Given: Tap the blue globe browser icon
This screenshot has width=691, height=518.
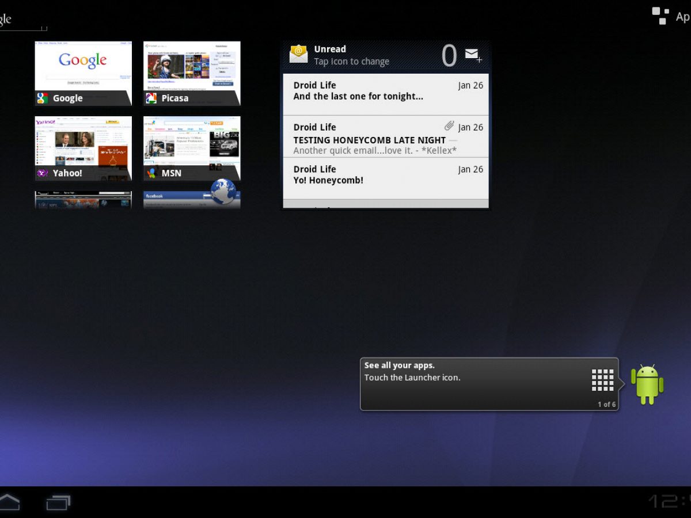Looking at the screenshot, I should [x=223, y=192].
